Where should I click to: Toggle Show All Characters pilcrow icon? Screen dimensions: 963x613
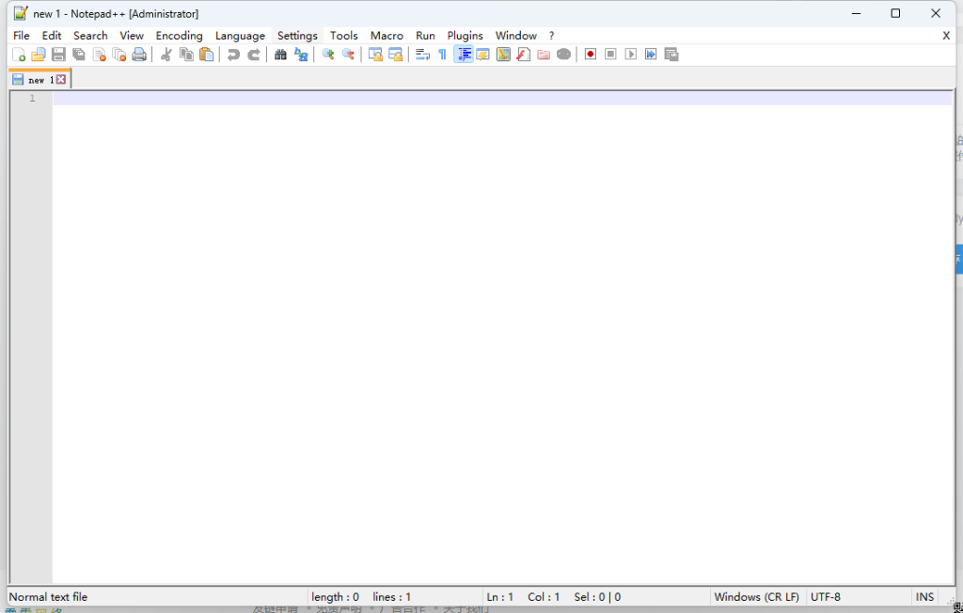click(442, 55)
